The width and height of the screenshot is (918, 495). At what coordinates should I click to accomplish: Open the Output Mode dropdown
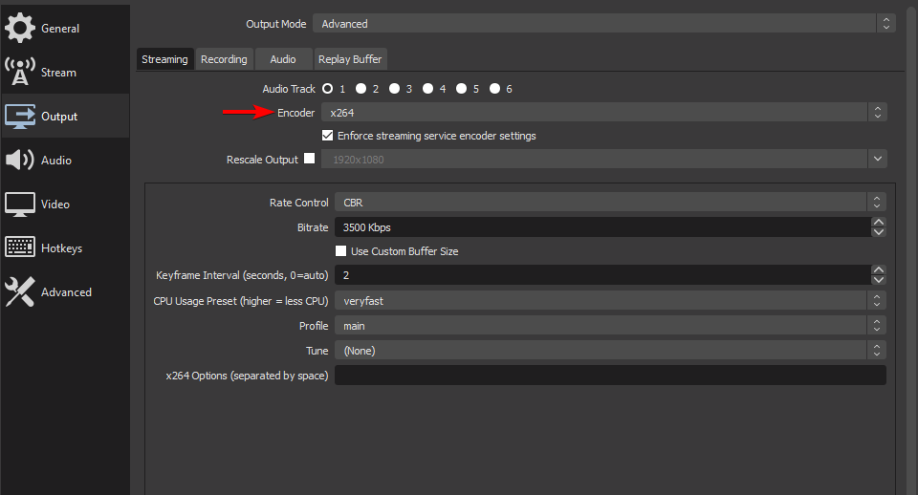coord(603,23)
